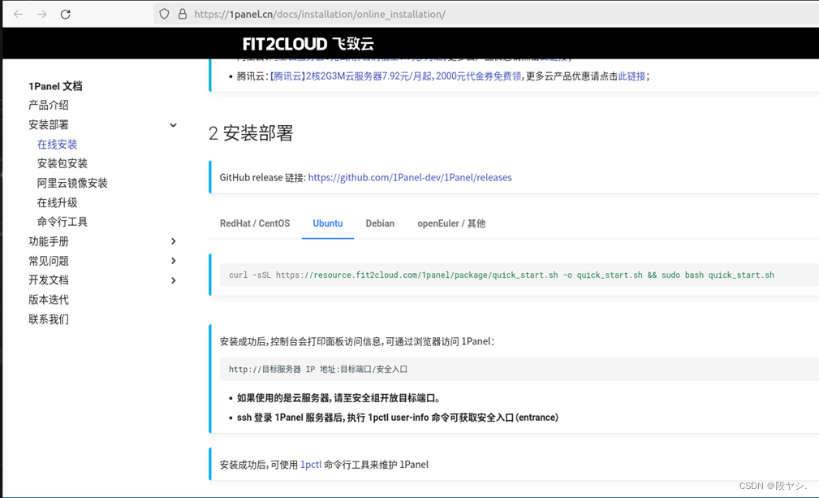The image size is (819, 498).
Task: Expand the 功能手册 sidebar section
Action: 172,241
